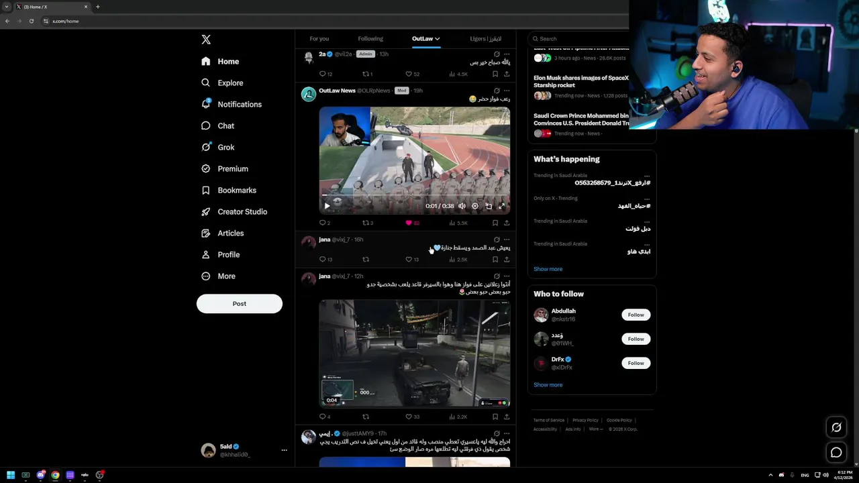
Task: Open Grok assistant
Action: coord(217,147)
